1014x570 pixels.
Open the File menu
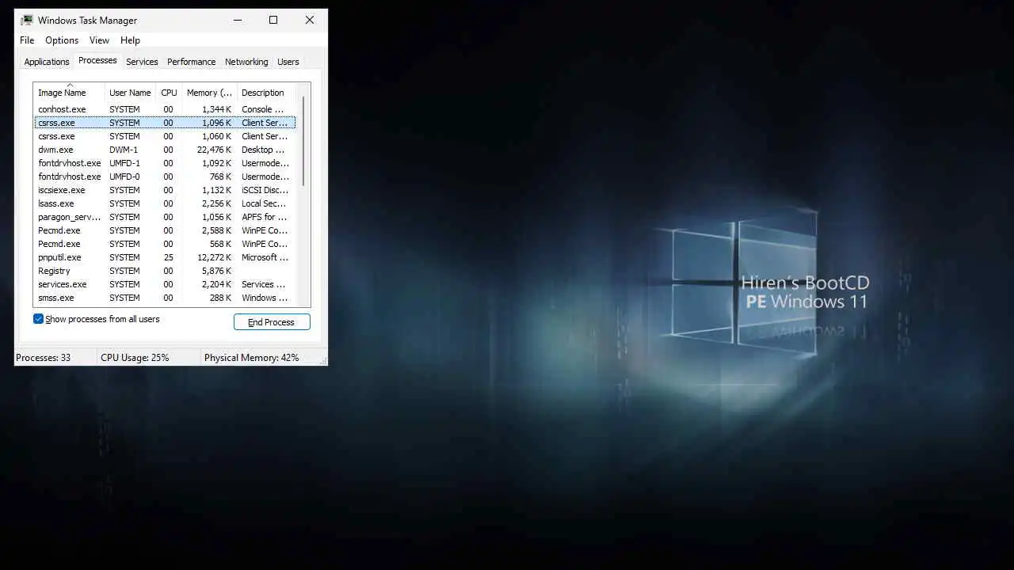(27, 40)
